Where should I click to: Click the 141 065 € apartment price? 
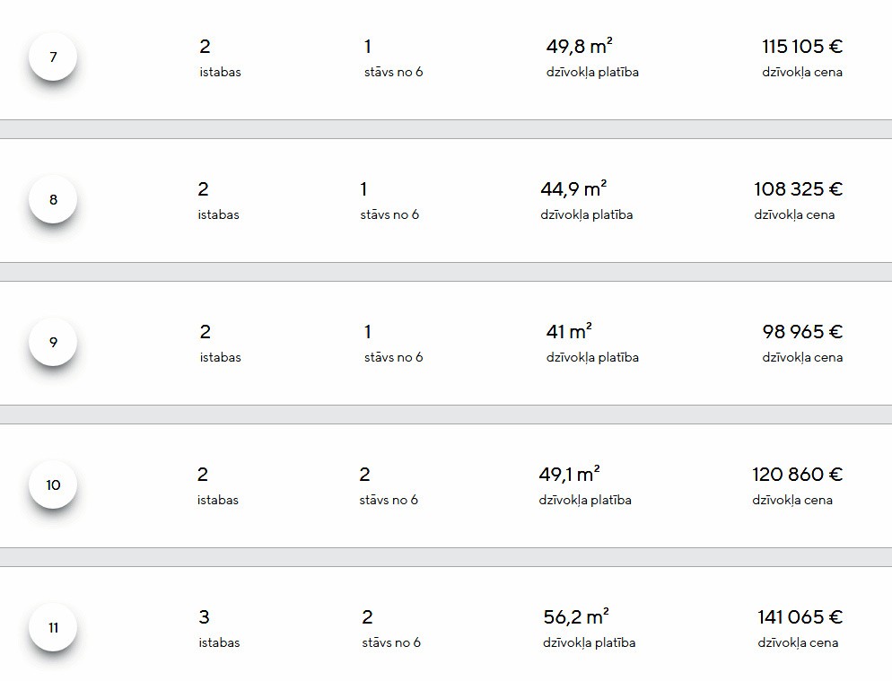(x=800, y=617)
